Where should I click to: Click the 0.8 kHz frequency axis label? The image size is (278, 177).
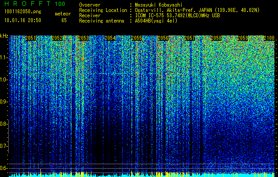[x=4, y=124]
